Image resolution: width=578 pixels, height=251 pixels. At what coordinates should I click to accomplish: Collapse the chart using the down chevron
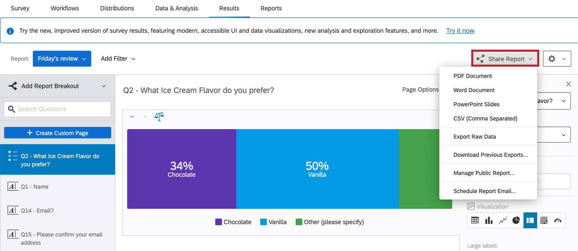point(132,116)
